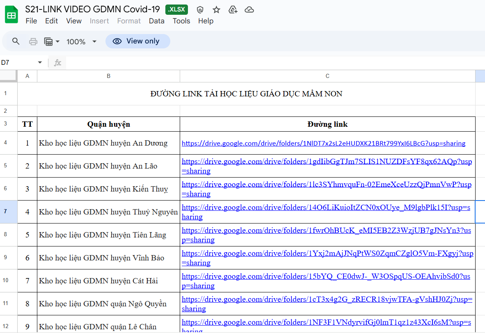Star this spreadsheet
Viewport: 485px width, 333px height.
point(216,10)
